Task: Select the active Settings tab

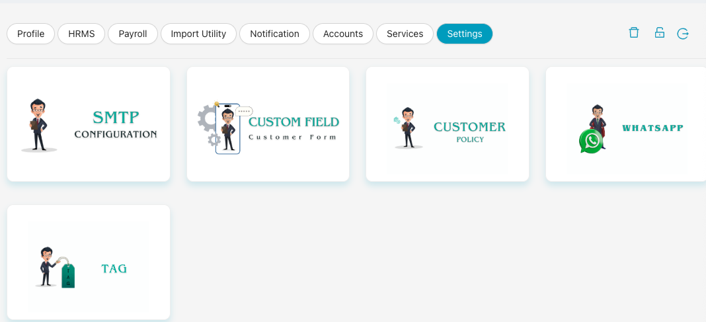Action: coord(465,34)
